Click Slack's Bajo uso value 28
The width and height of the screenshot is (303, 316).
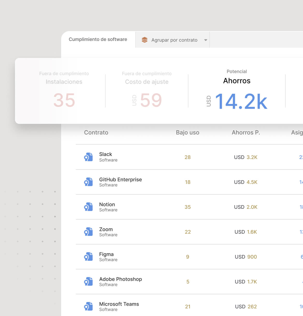point(187,157)
